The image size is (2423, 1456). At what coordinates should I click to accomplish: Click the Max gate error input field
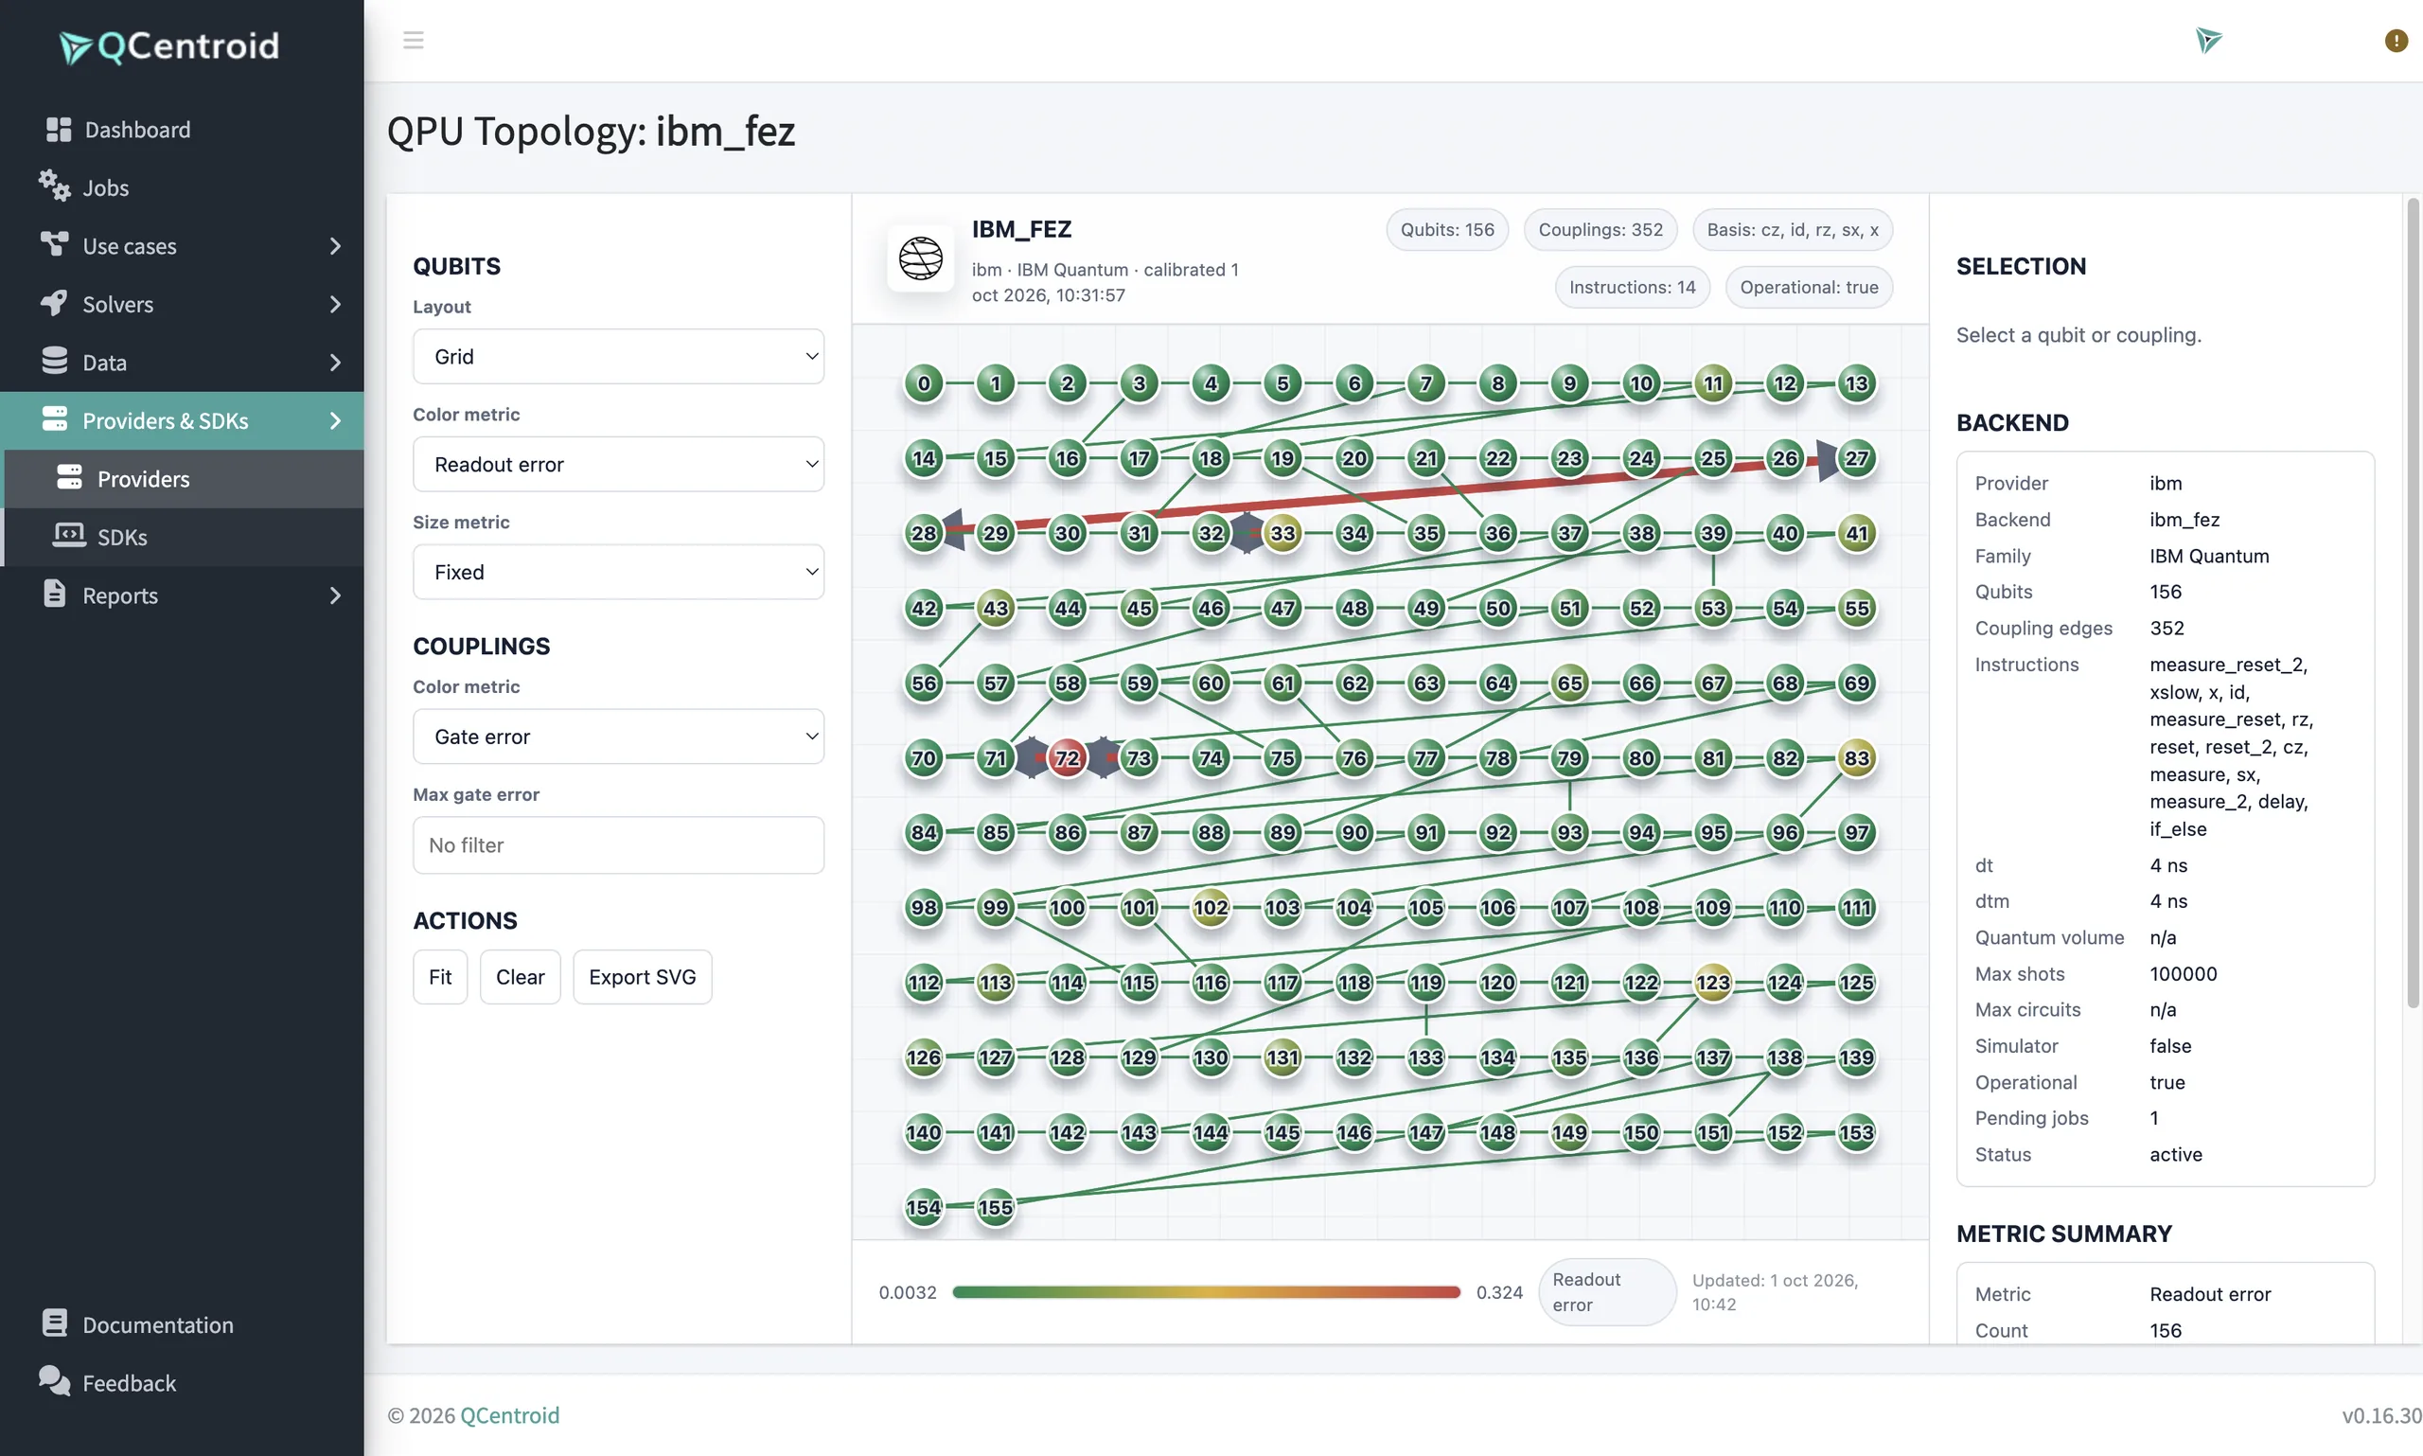pos(618,844)
